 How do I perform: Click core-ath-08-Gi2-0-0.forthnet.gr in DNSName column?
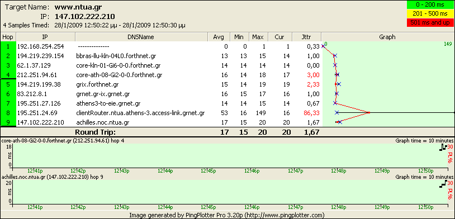coord(119,75)
